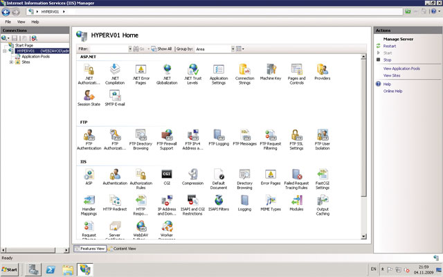
Task: Open Providers feature
Action: click(x=323, y=72)
